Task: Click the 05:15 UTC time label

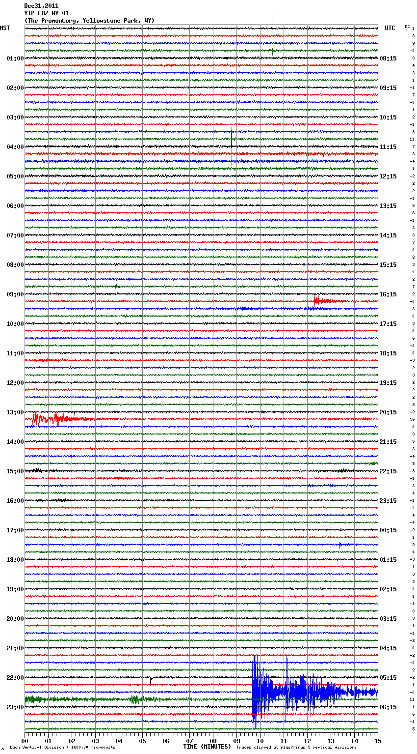Action: [388, 678]
